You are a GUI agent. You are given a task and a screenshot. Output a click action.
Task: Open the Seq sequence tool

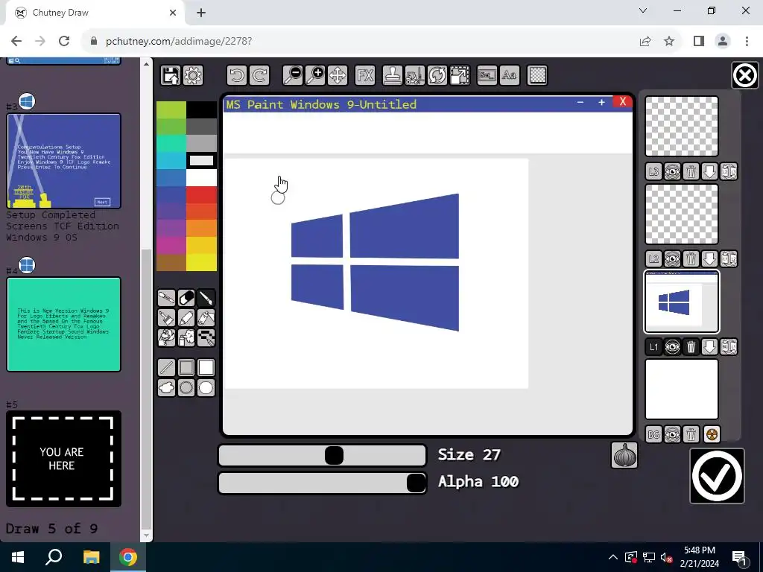(487, 75)
